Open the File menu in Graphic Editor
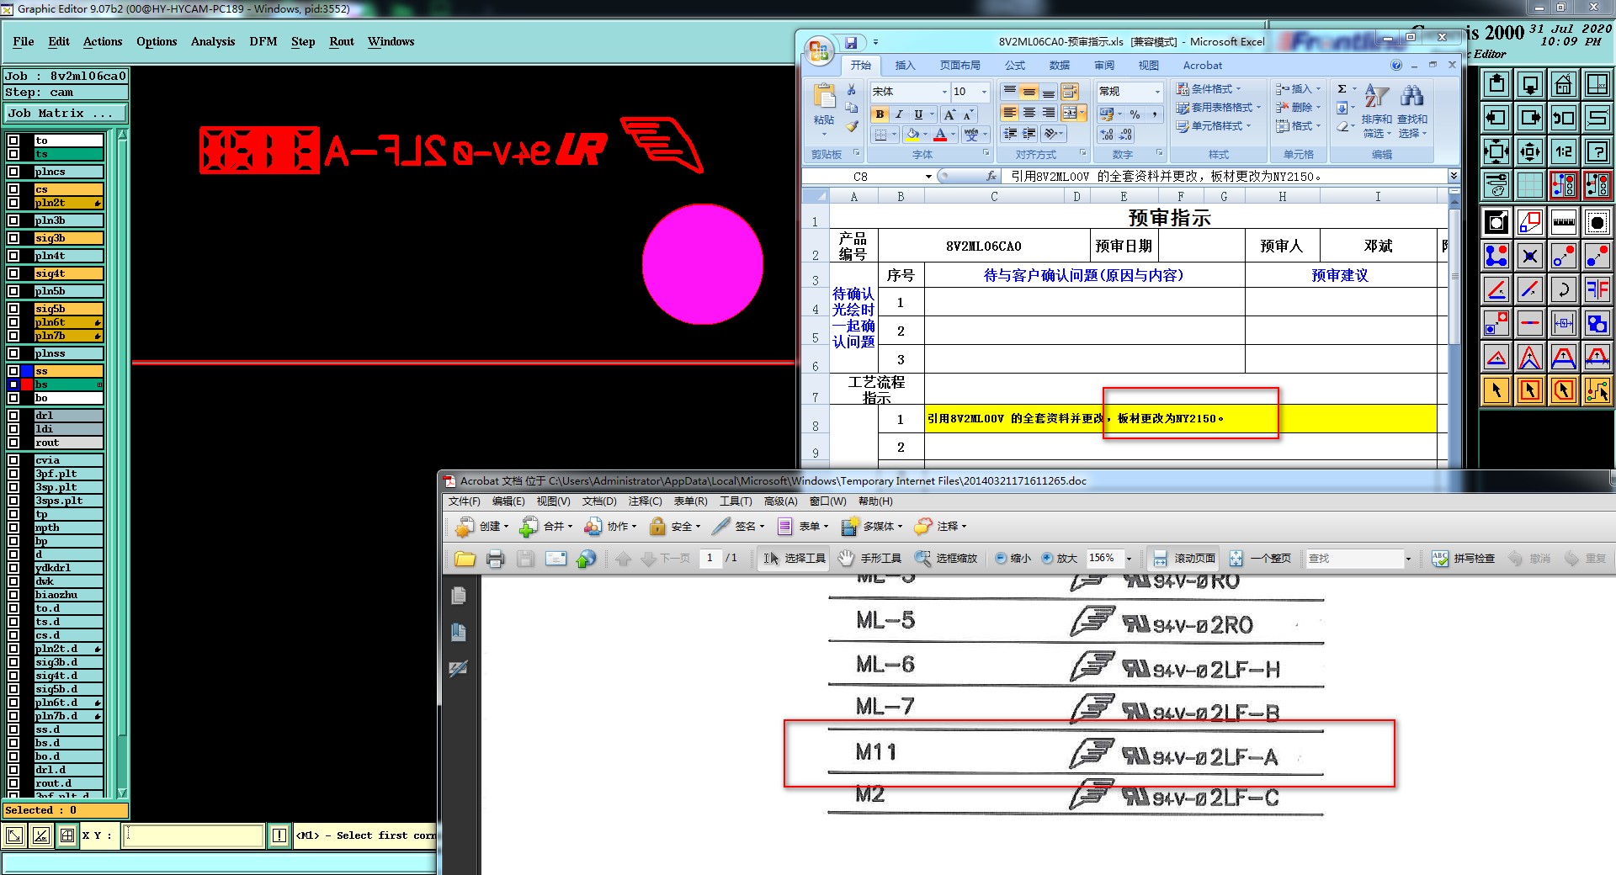 [x=24, y=41]
